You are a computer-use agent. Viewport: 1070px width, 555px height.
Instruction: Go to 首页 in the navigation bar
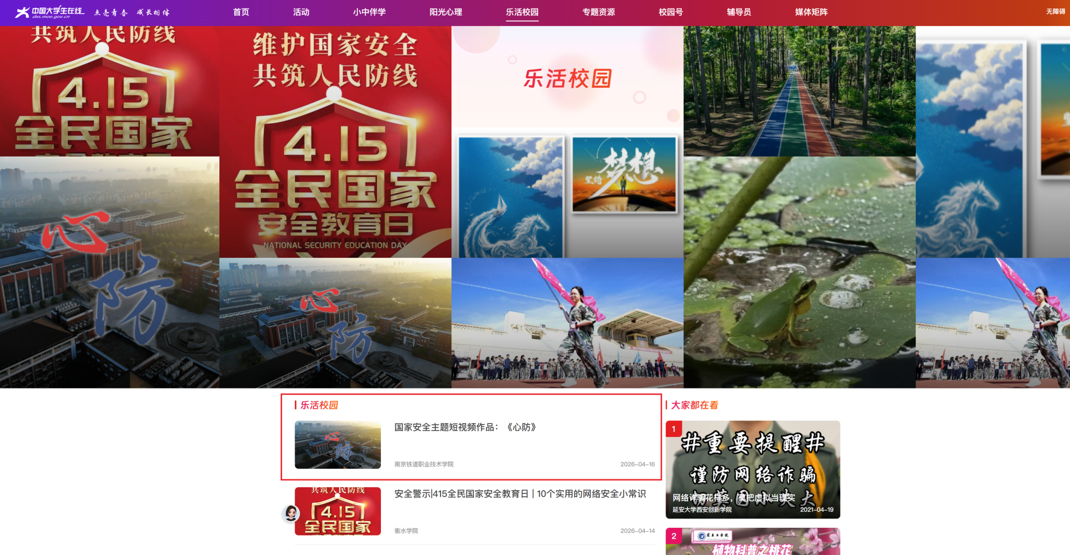pyautogui.click(x=241, y=12)
